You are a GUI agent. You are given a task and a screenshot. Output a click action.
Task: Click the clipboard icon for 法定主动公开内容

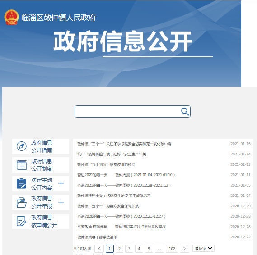pyautogui.click(x=22, y=183)
